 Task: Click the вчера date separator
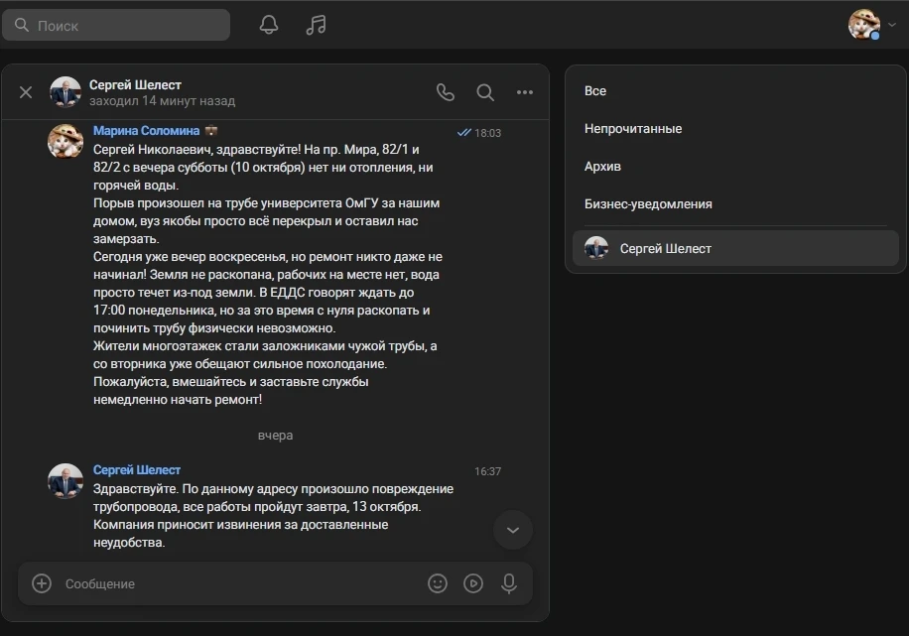(275, 436)
